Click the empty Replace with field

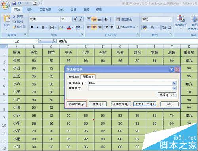130,88
